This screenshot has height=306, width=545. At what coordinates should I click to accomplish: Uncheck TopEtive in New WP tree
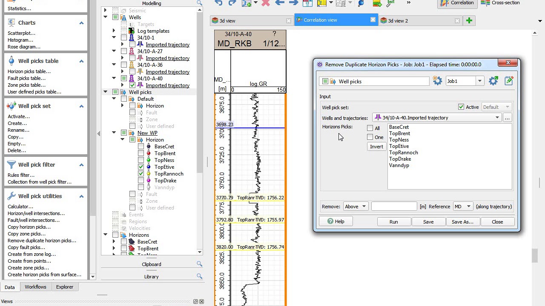141,167
